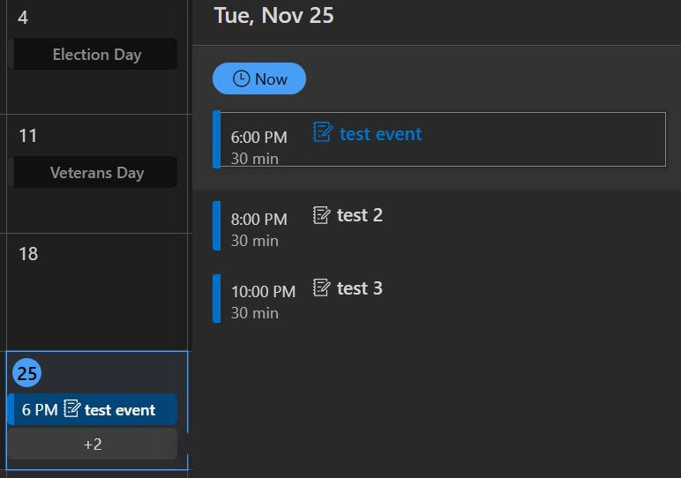Select day 18 in the calendar

(28, 254)
